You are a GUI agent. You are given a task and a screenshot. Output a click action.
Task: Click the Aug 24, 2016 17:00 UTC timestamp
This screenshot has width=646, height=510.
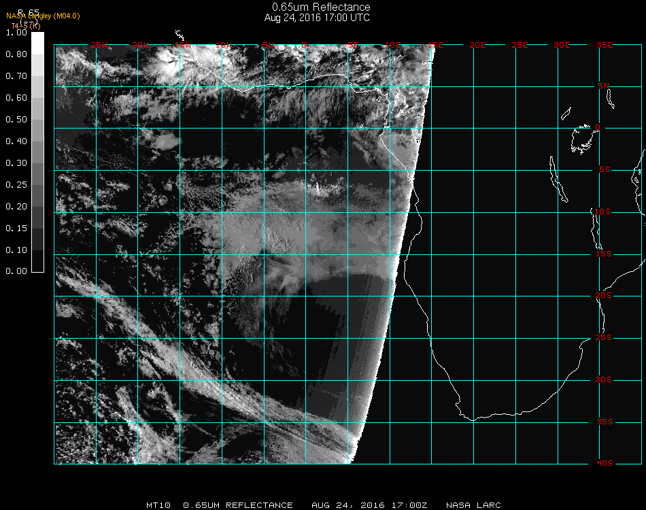pos(317,18)
